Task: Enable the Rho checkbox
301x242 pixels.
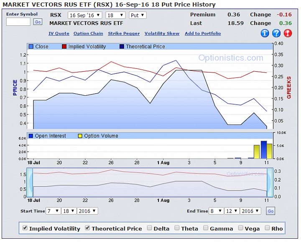Action: click(x=267, y=228)
